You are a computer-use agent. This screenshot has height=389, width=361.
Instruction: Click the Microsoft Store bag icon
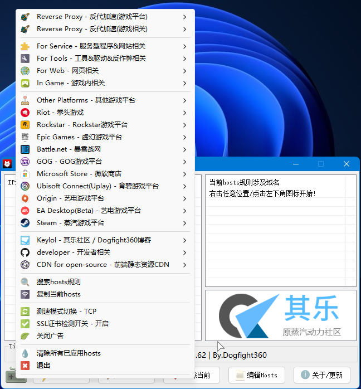(25, 174)
